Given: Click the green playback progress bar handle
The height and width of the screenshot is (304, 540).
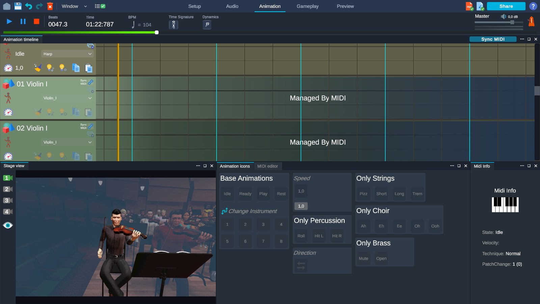Looking at the screenshot, I should coord(157,32).
